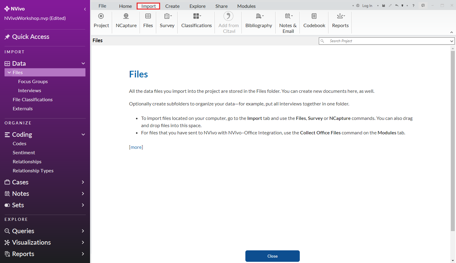The width and height of the screenshot is (456, 263).
Task: Click the Data section icon
Action: [7, 64]
